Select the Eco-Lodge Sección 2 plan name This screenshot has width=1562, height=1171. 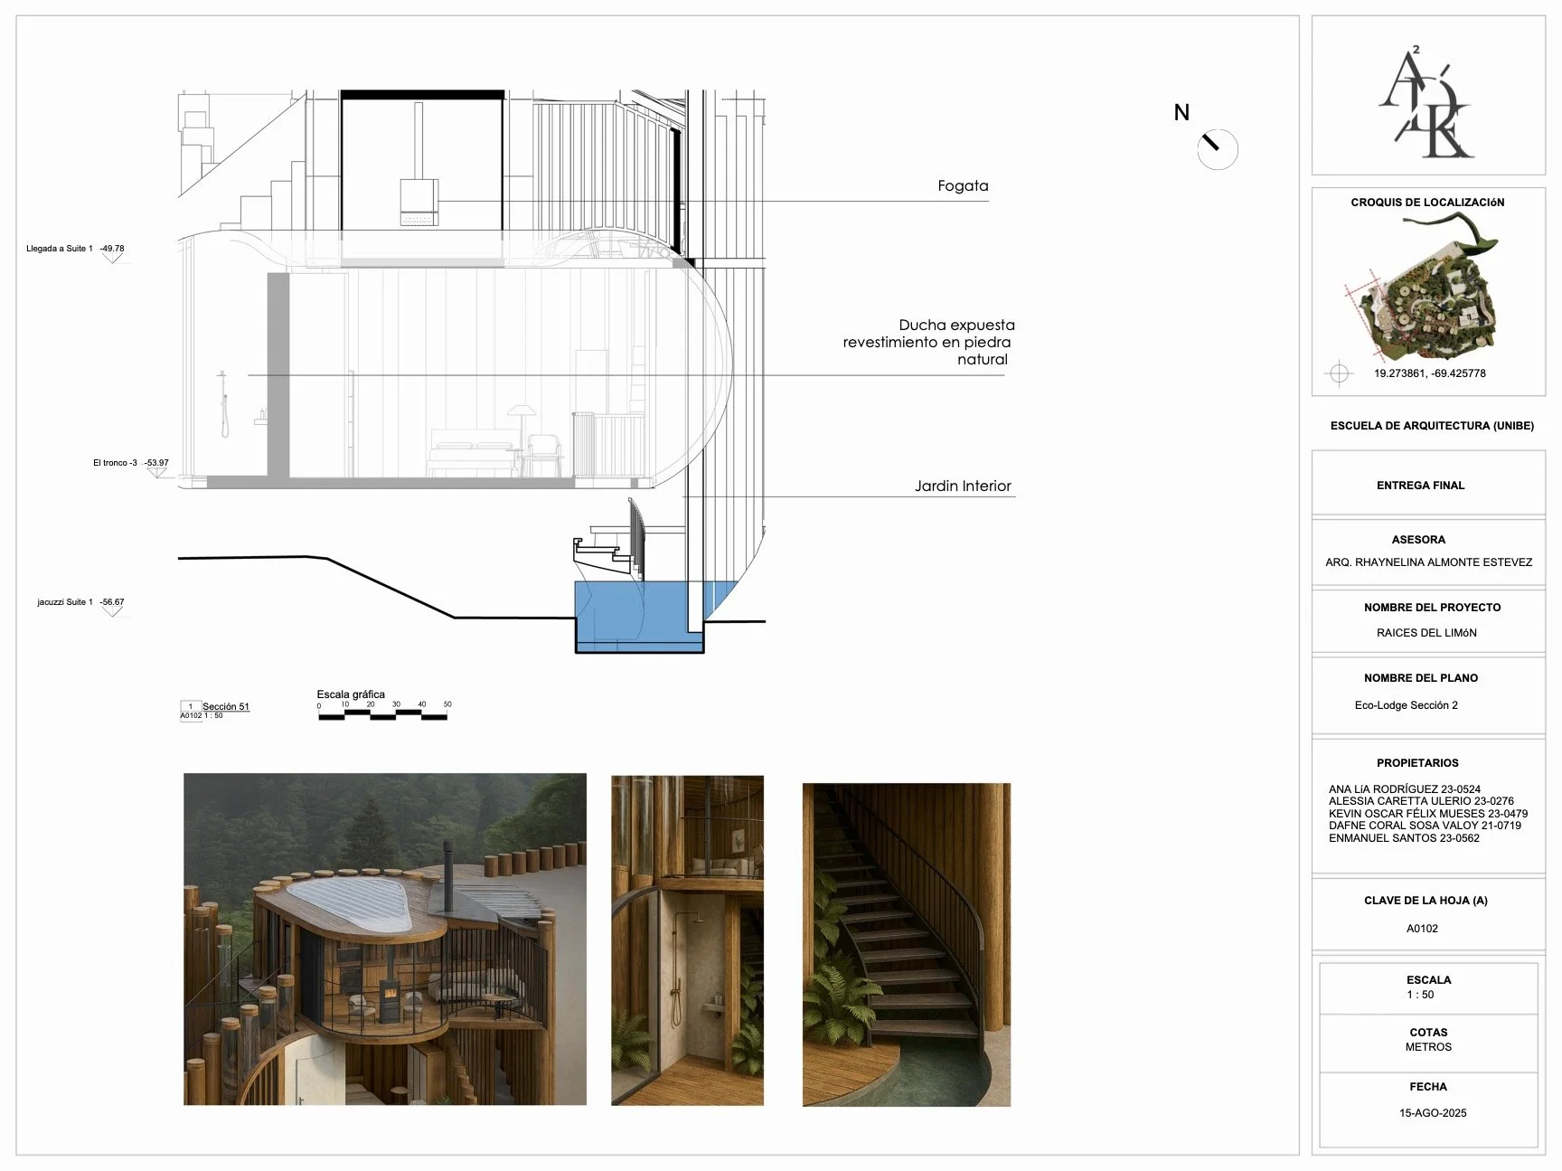(1406, 705)
